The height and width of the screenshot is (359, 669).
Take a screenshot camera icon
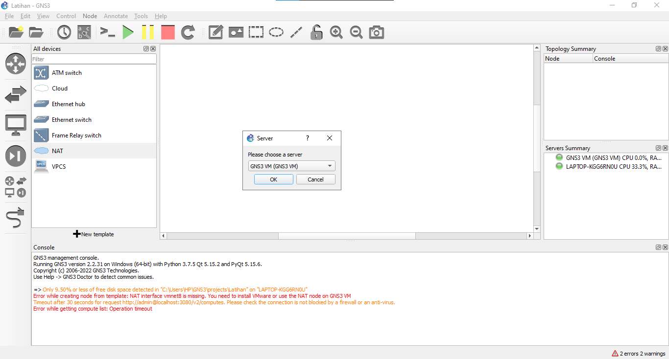[x=377, y=32]
